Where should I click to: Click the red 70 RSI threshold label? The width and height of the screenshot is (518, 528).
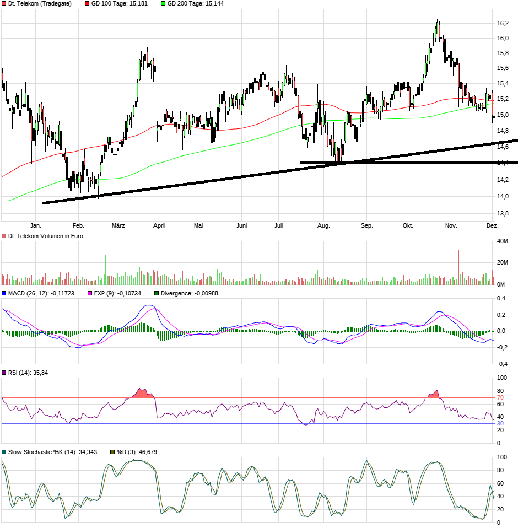(x=500, y=398)
